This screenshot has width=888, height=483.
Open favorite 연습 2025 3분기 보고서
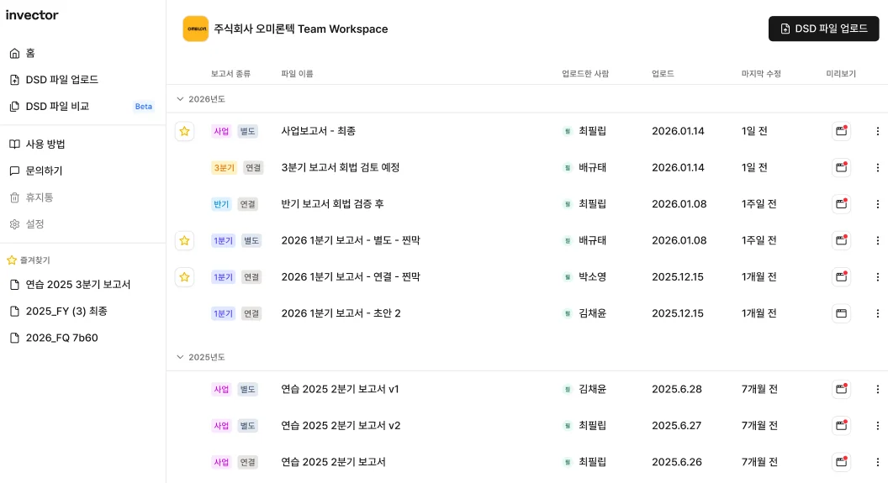point(77,285)
